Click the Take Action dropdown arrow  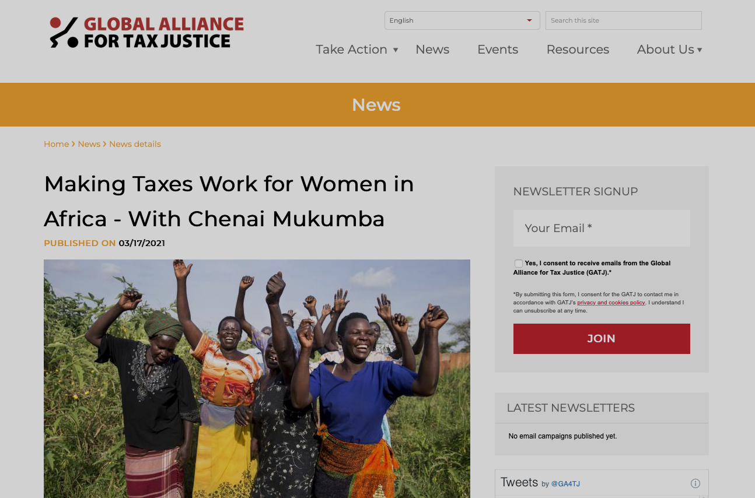396,50
